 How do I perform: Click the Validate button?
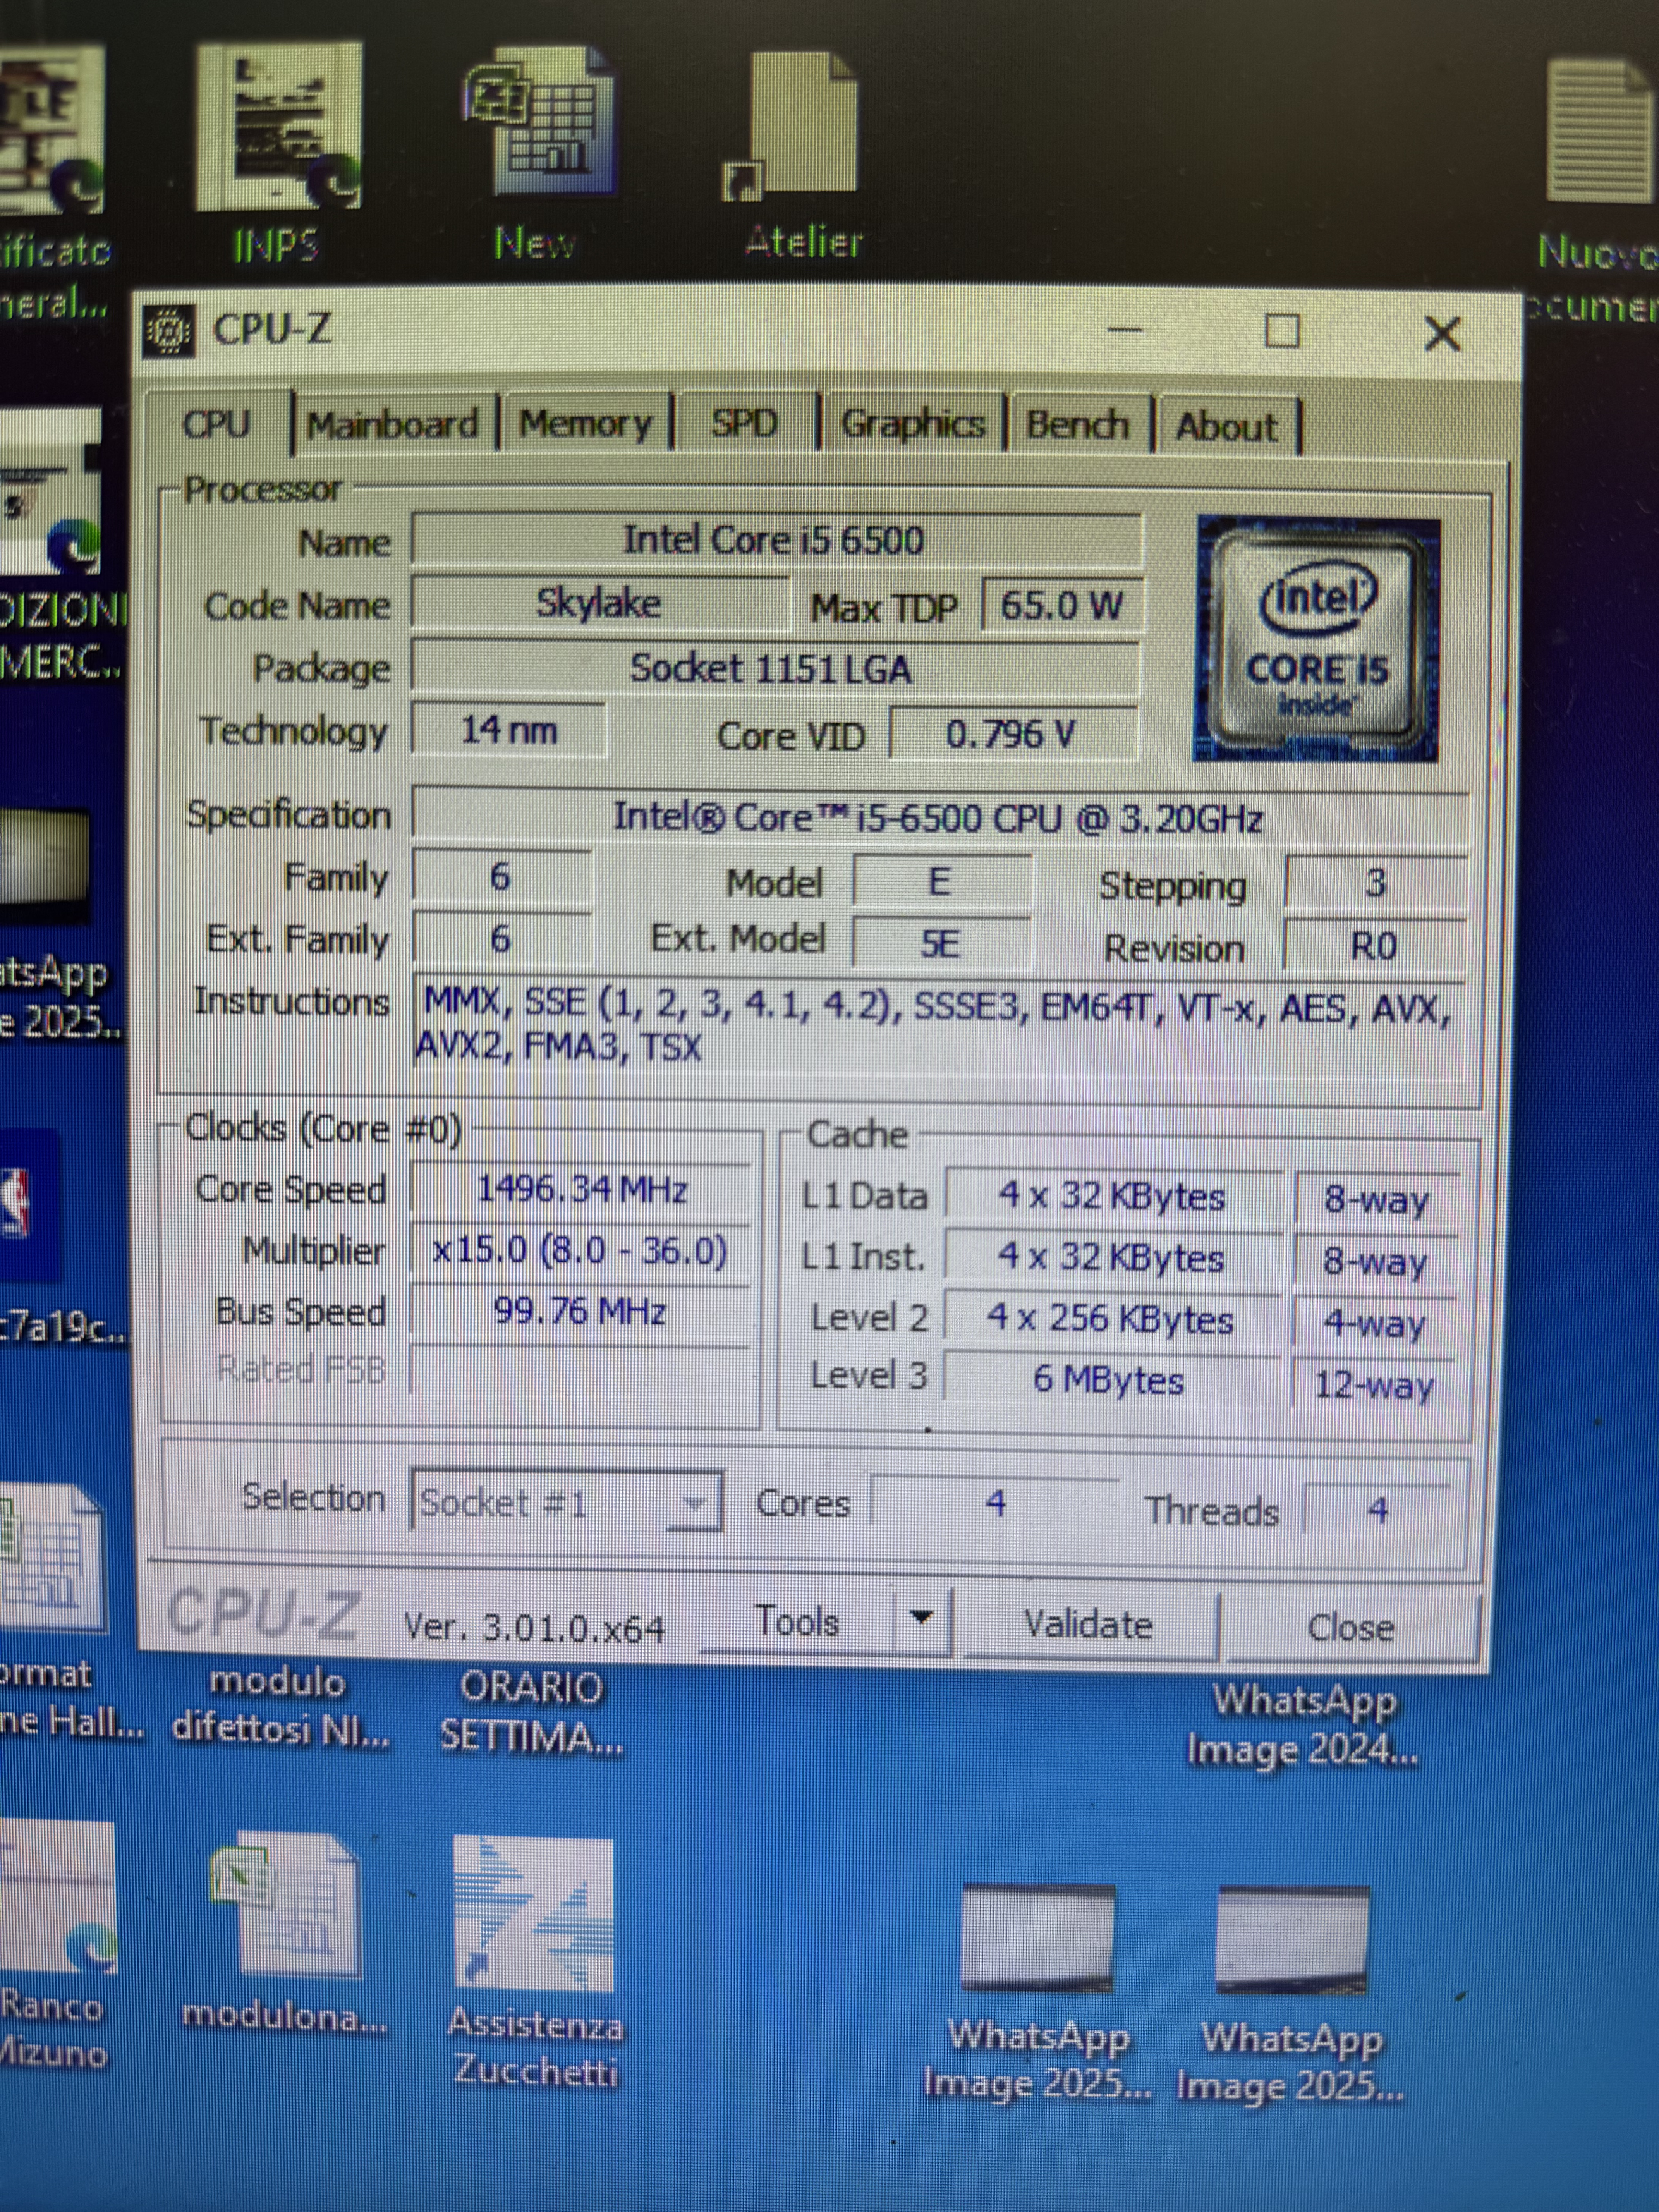coord(1088,1624)
